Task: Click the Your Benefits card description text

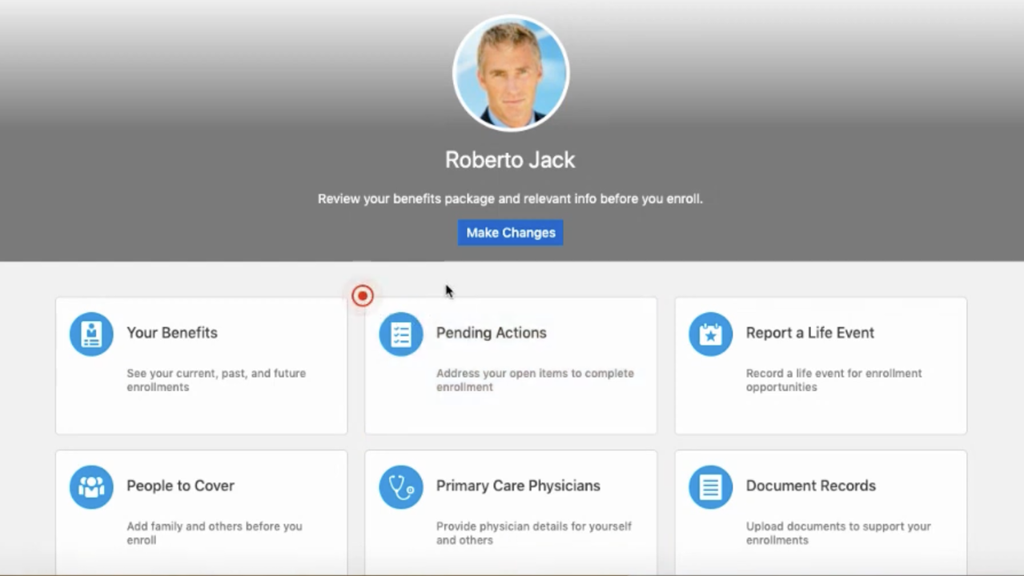Action: click(216, 380)
